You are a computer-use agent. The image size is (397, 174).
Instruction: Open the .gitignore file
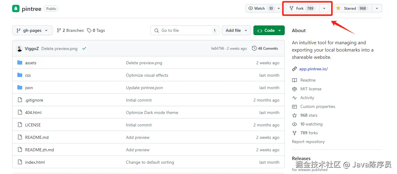tap(34, 100)
